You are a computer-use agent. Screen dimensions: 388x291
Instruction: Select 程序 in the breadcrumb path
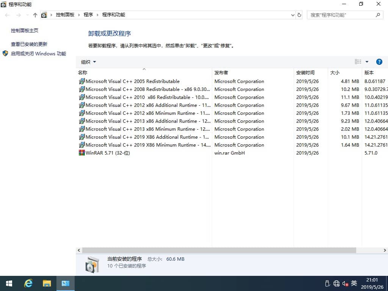pyautogui.click(x=89, y=15)
